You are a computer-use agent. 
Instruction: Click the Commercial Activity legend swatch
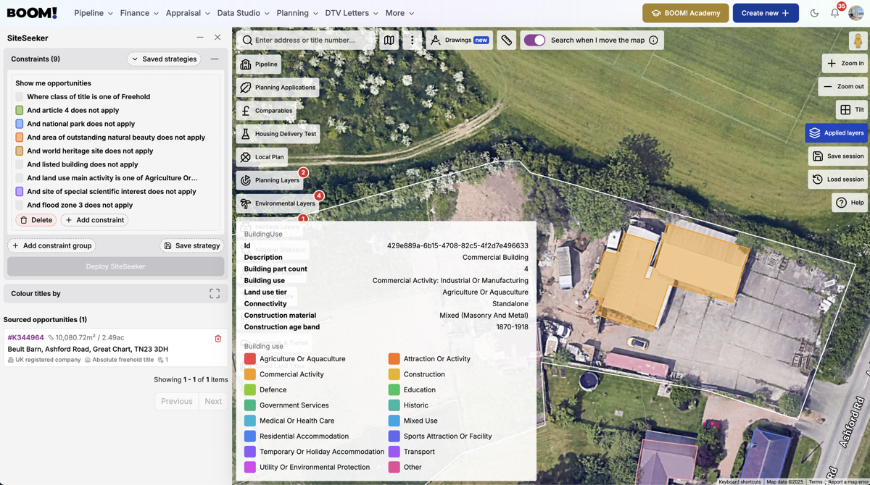250,374
